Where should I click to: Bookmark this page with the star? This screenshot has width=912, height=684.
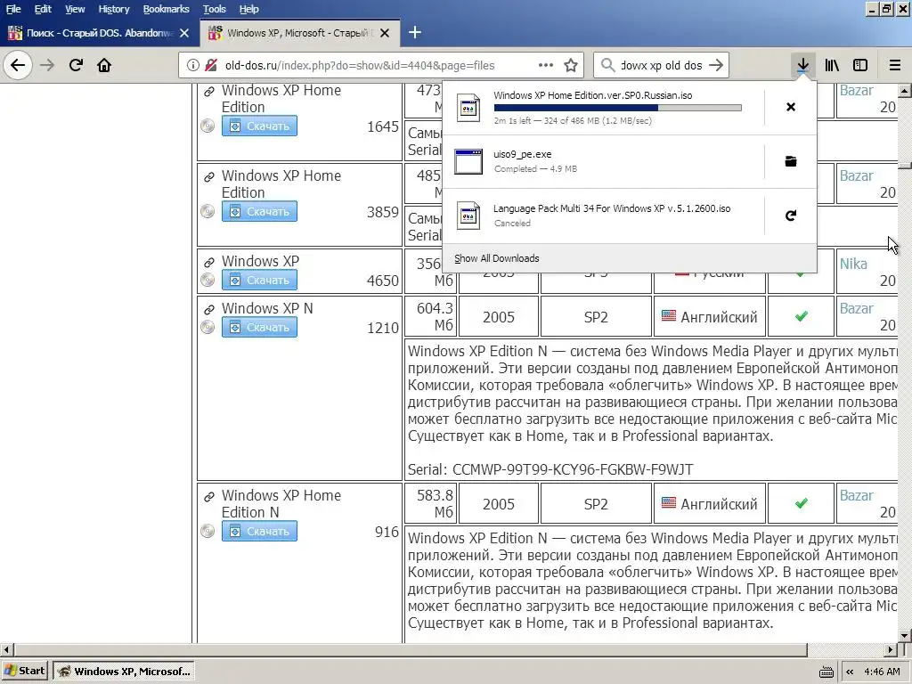pyautogui.click(x=571, y=65)
